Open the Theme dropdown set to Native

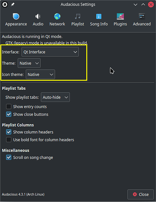(29, 63)
